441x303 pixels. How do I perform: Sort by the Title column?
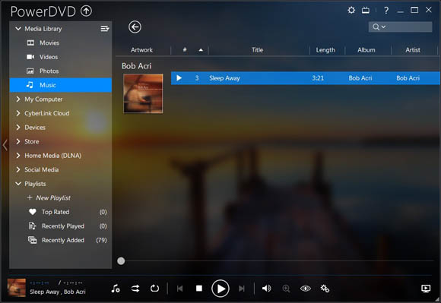[x=257, y=49]
